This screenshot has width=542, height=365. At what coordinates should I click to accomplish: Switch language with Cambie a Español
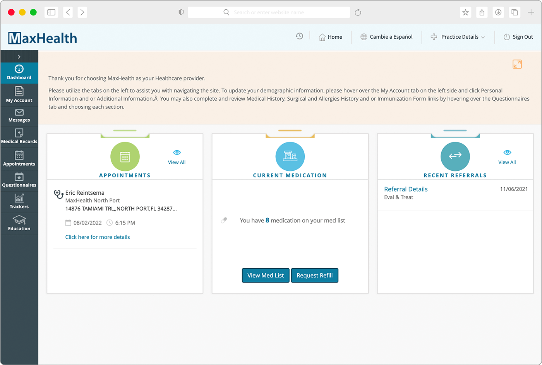(x=387, y=37)
